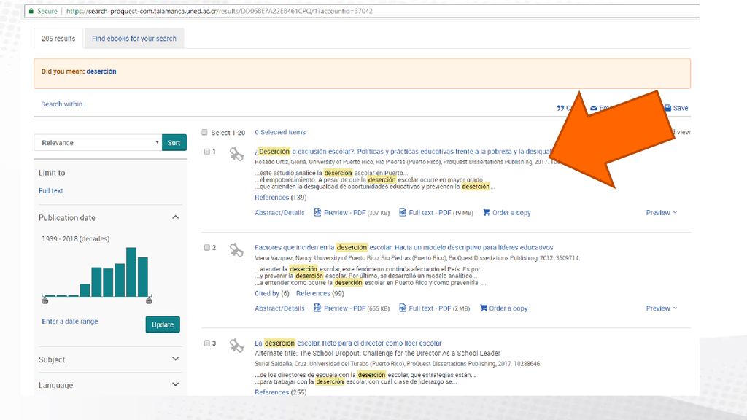The height and width of the screenshot is (420, 747).
Task: Open Full text - PDF (2 MB) icon
Action: (x=403, y=308)
